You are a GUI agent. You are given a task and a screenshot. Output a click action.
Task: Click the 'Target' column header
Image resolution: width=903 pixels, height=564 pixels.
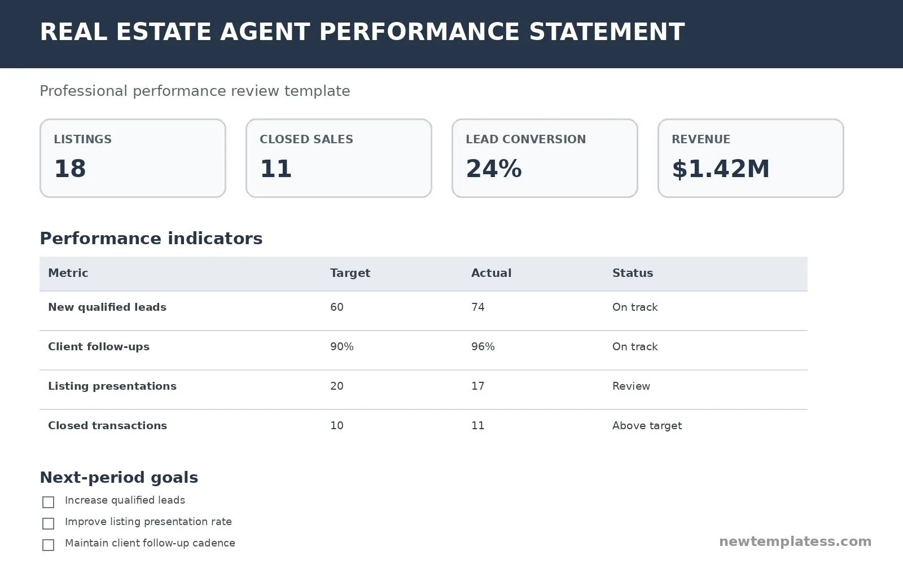pyautogui.click(x=350, y=273)
